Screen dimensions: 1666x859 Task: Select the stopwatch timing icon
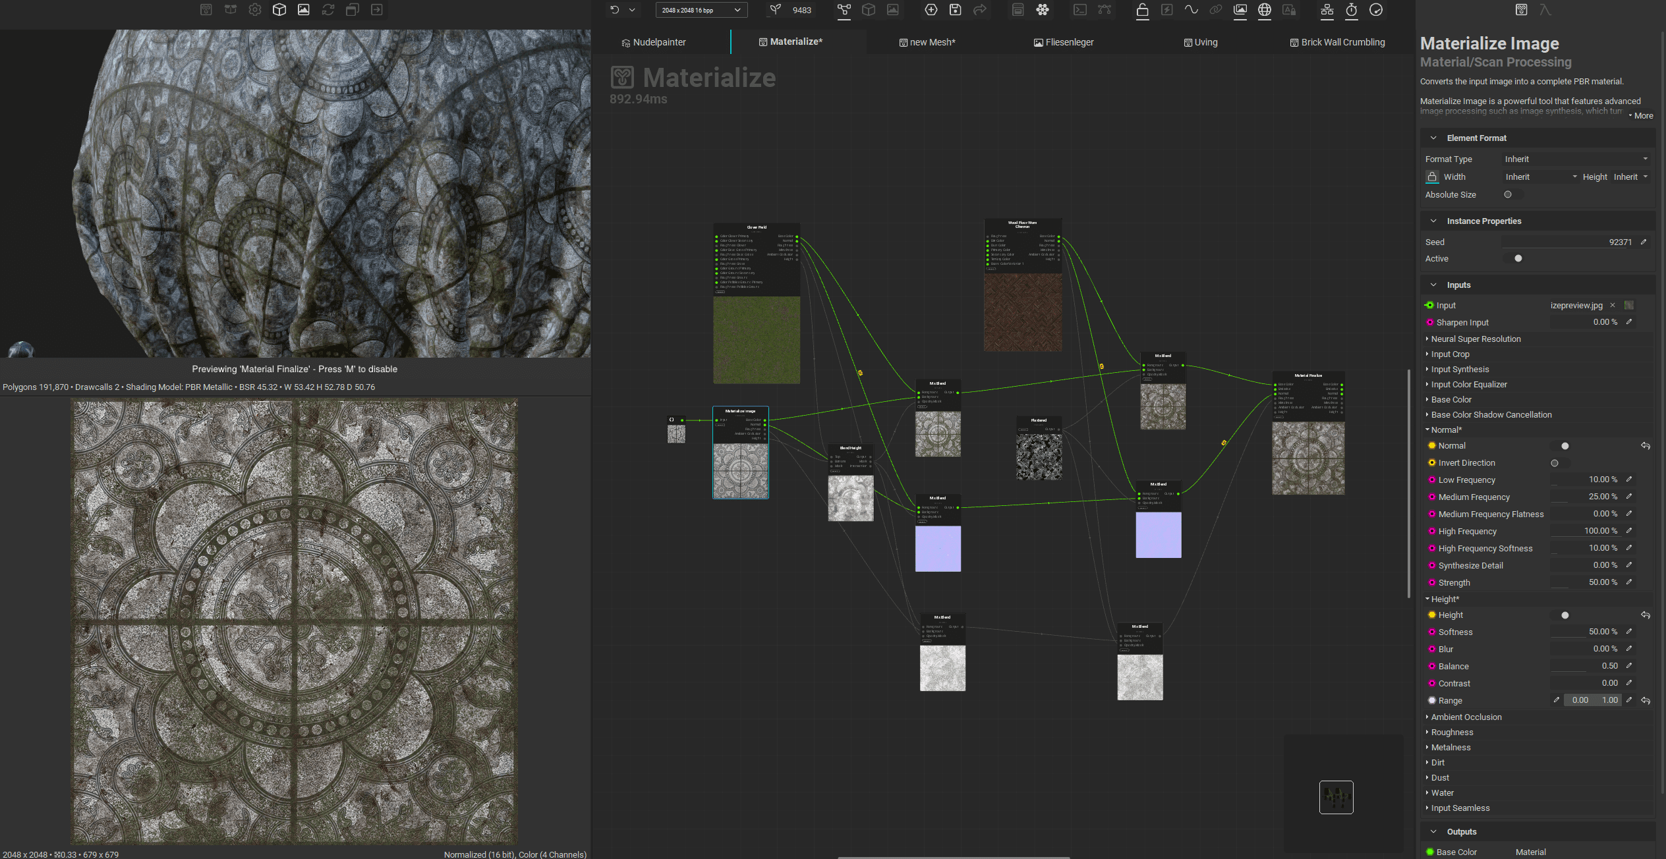pyautogui.click(x=1352, y=10)
